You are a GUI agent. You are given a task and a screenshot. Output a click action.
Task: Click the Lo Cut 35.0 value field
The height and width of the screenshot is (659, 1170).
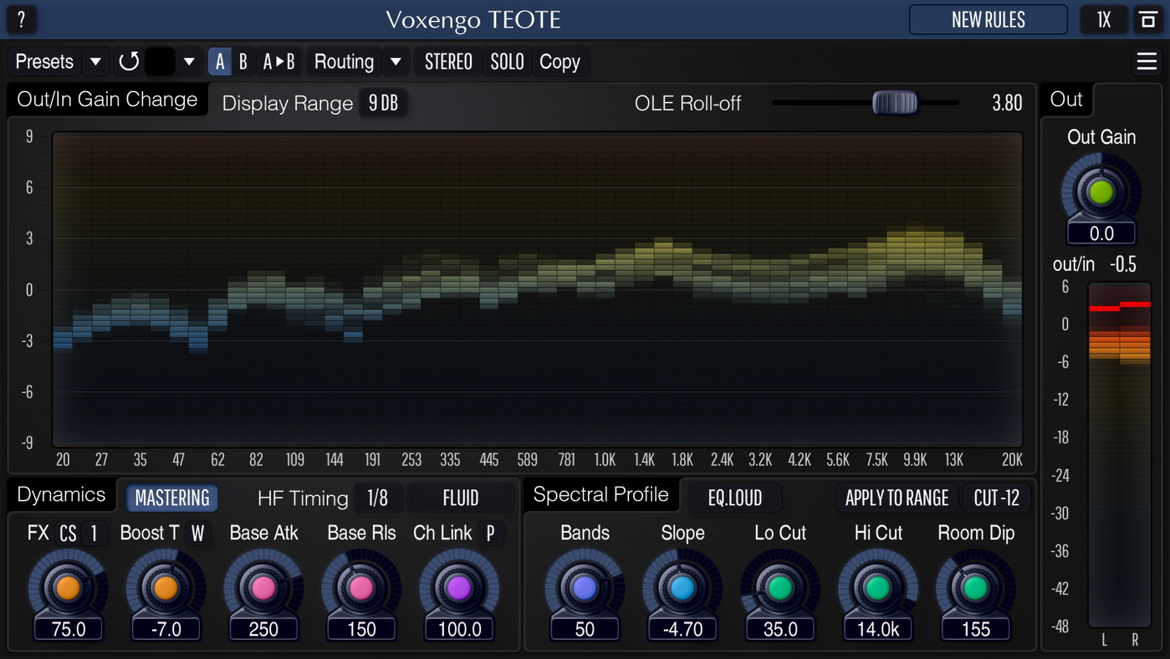tap(780, 629)
